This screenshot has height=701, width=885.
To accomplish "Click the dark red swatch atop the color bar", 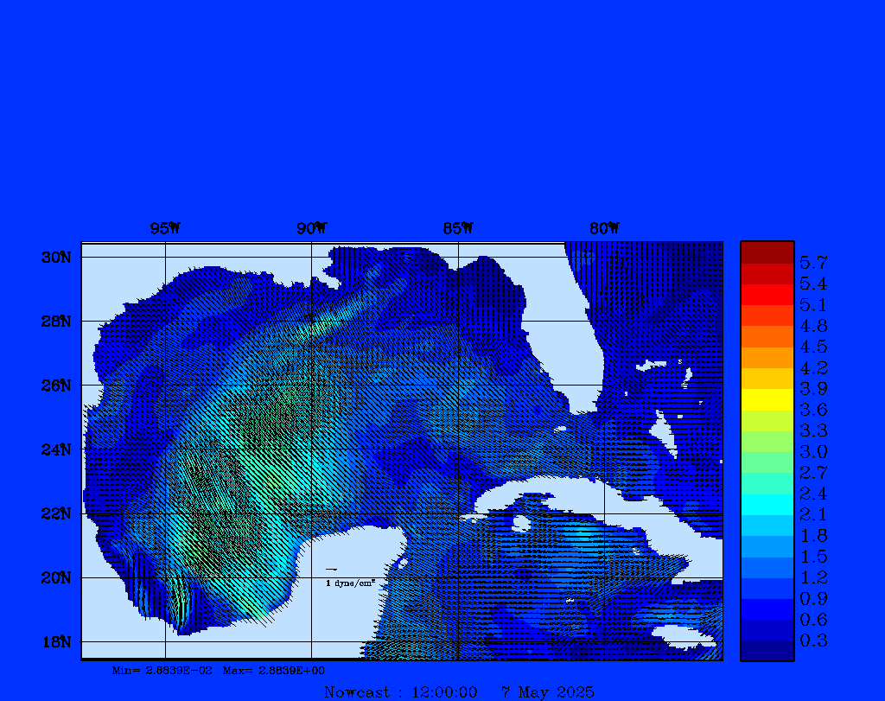I will tap(767, 252).
